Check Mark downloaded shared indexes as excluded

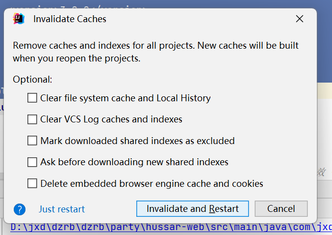[x=32, y=141]
